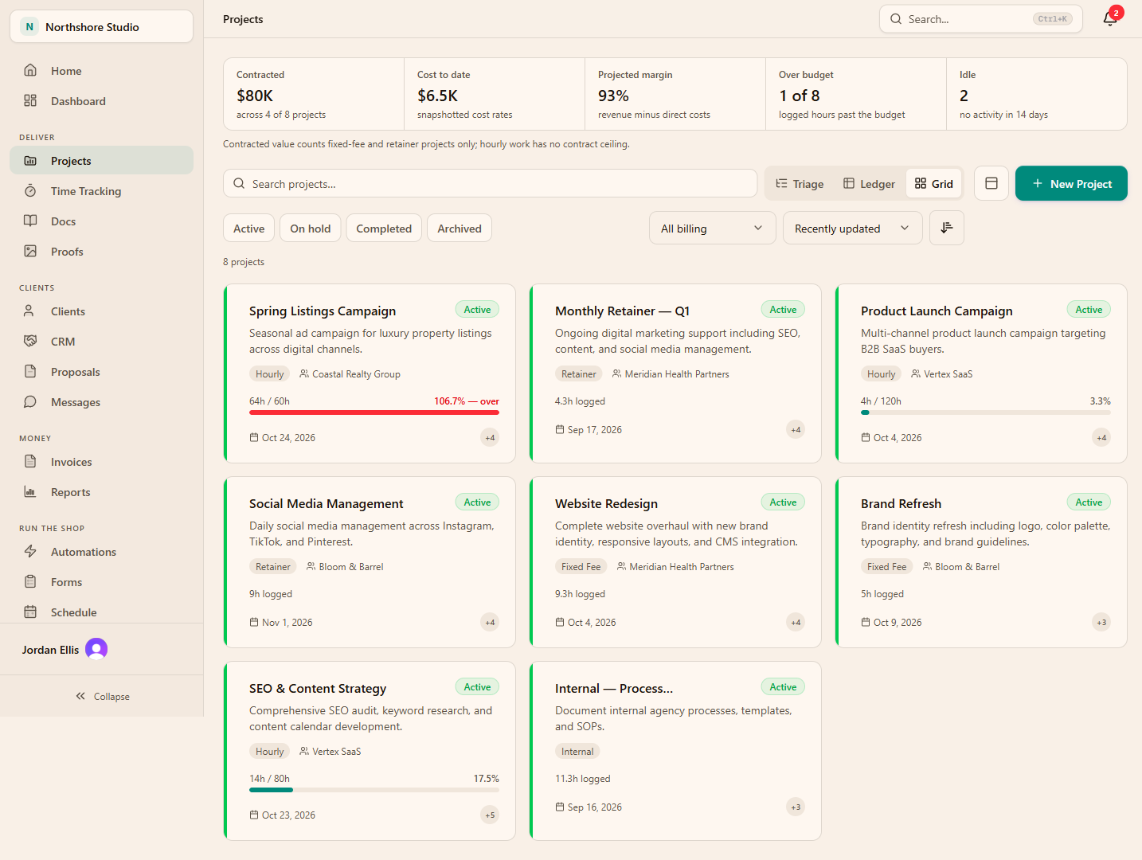Collapse the sidebar
This screenshot has width=1142, height=860.
point(102,696)
